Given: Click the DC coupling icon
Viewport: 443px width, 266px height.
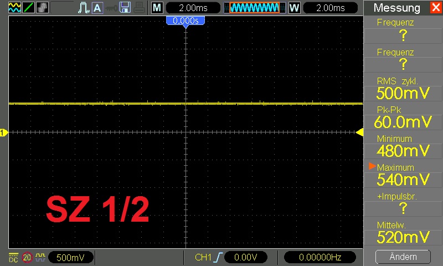Looking at the screenshot, I should [x=13, y=257].
